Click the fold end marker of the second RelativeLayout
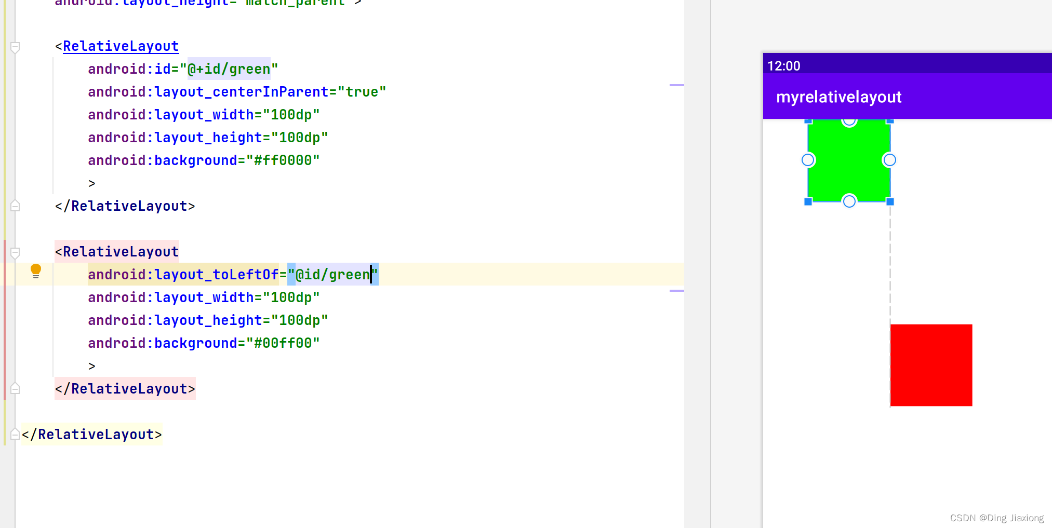The width and height of the screenshot is (1052, 528). 15,388
